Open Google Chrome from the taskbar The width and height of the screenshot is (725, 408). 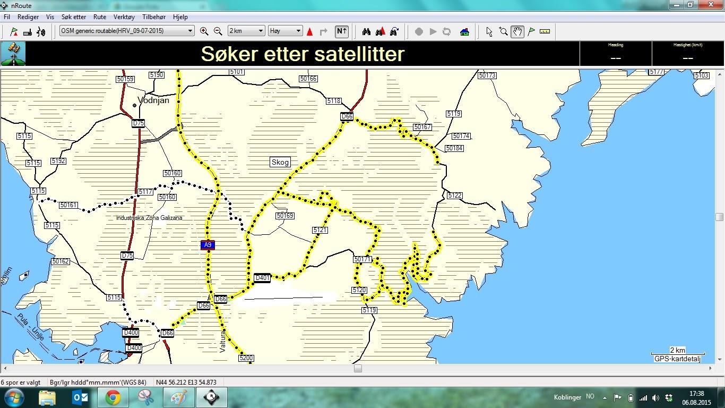(x=113, y=397)
